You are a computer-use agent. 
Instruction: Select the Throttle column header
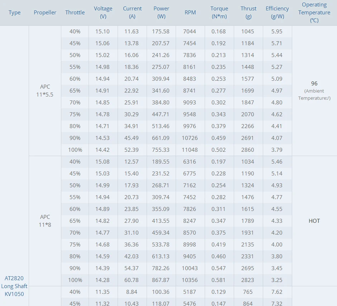pos(75,13)
